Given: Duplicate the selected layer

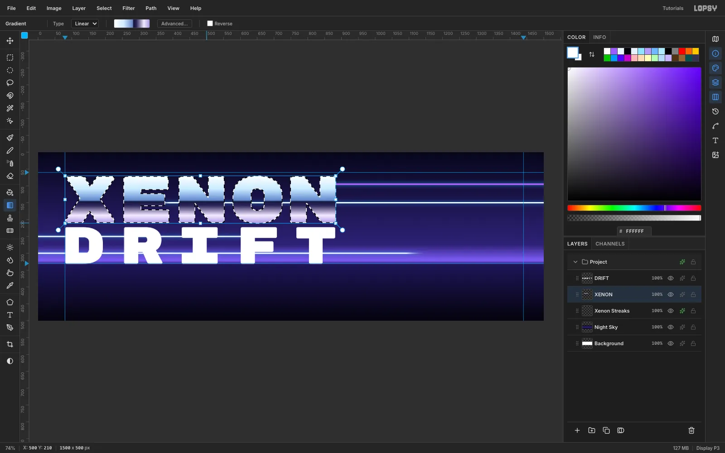Looking at the screenshot, I should click(x=606, y=430).
